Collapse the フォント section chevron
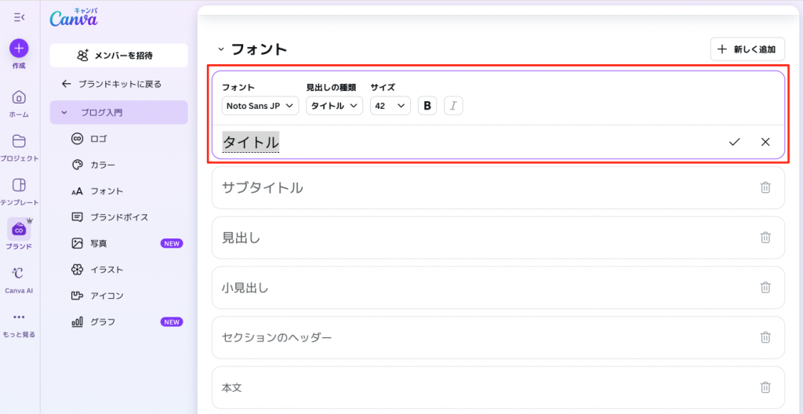The image size is (803, 414). tap(221, 49)
